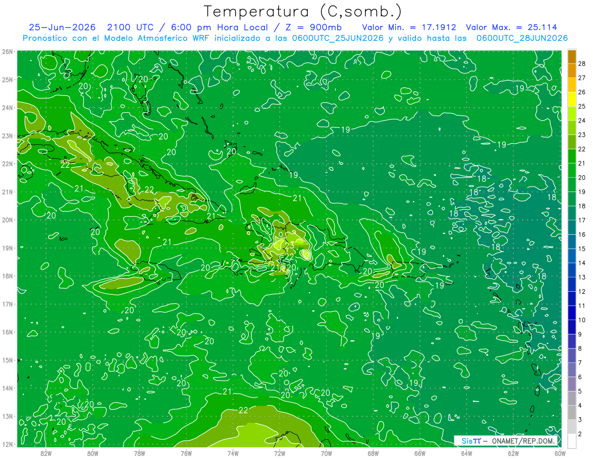595x460 pixels.
Task: Click the "68W" longitude axis label
Action: click(x=373, y=453)
